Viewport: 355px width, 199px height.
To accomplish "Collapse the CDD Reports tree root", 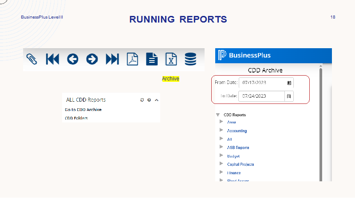I will pos(218,115).
